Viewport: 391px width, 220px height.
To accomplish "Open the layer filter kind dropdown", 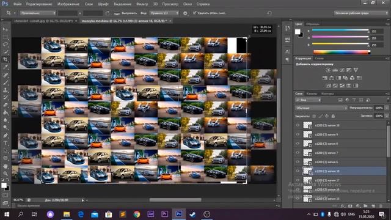I will 309,100.
